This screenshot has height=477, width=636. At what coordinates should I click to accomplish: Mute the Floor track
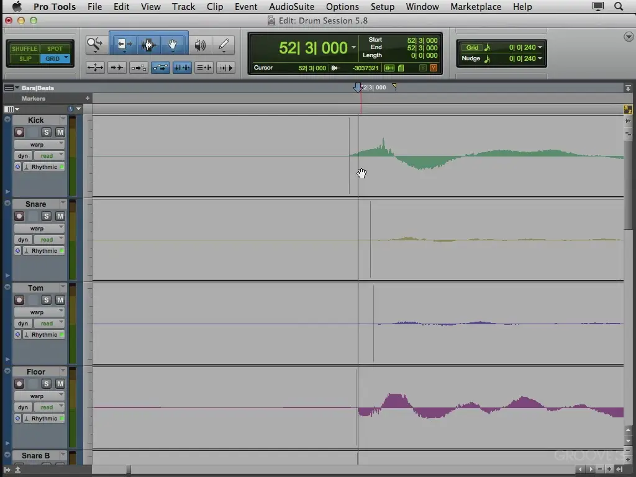[x=60, y=384]
